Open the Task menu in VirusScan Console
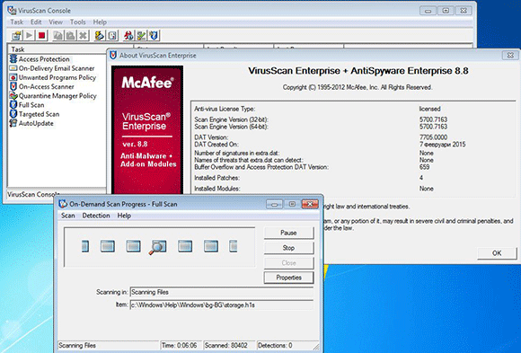Image resolution: width=521 pixels, height=353 pixels. (x=16, y=22)
